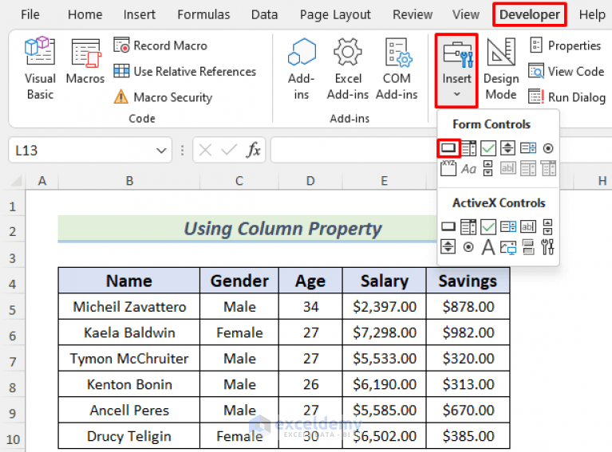Open the Visual Basic editor
The height and width of the screenshot is (452, 612).
click(40, 69)
